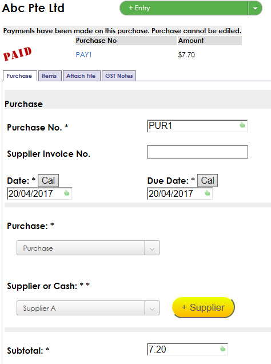This screenshot has height=364, width=271.
Task: Add a new supplier with + Supplier
Action: [x=204, y=307]
